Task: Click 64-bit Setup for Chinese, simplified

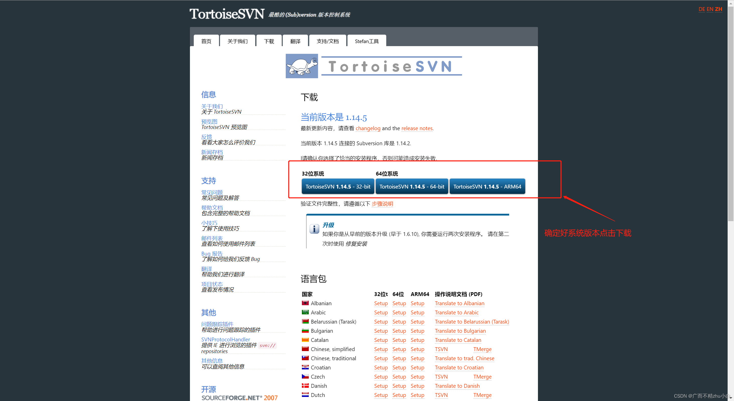Action: [x=399, y=349]
